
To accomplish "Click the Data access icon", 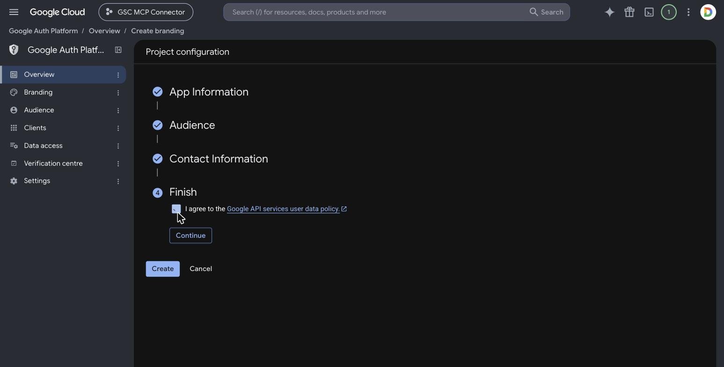I will coord(14,146).
